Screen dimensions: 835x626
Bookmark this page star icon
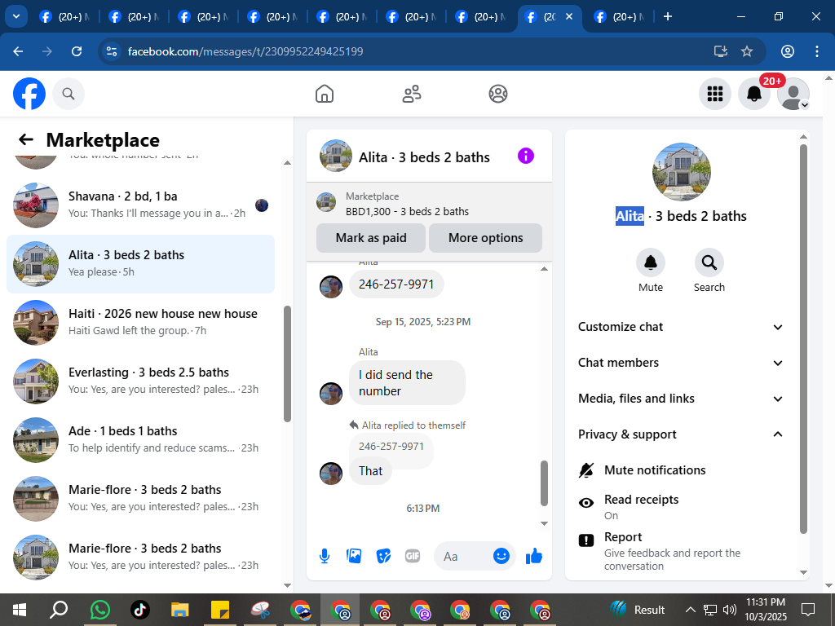[x=747, y=51]
